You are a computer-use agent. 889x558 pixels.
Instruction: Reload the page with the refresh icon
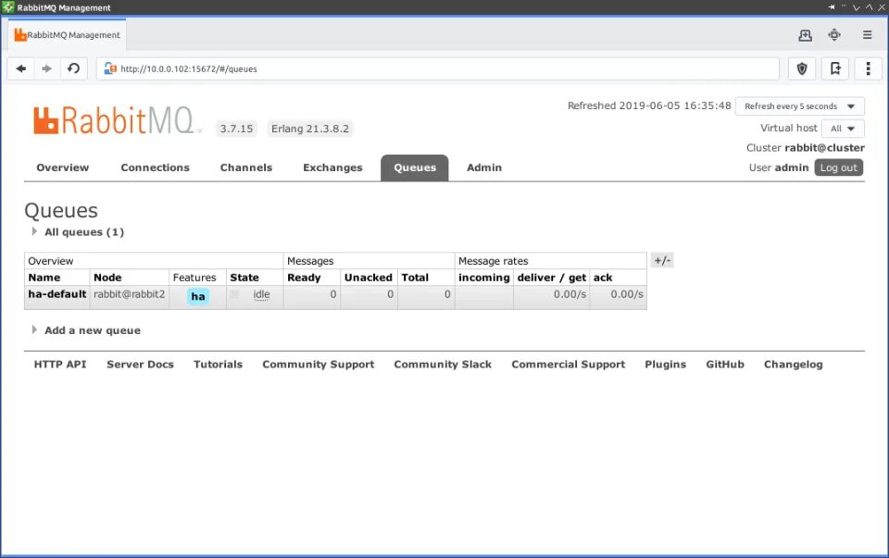pyautogui.click(x=74, y=68)
